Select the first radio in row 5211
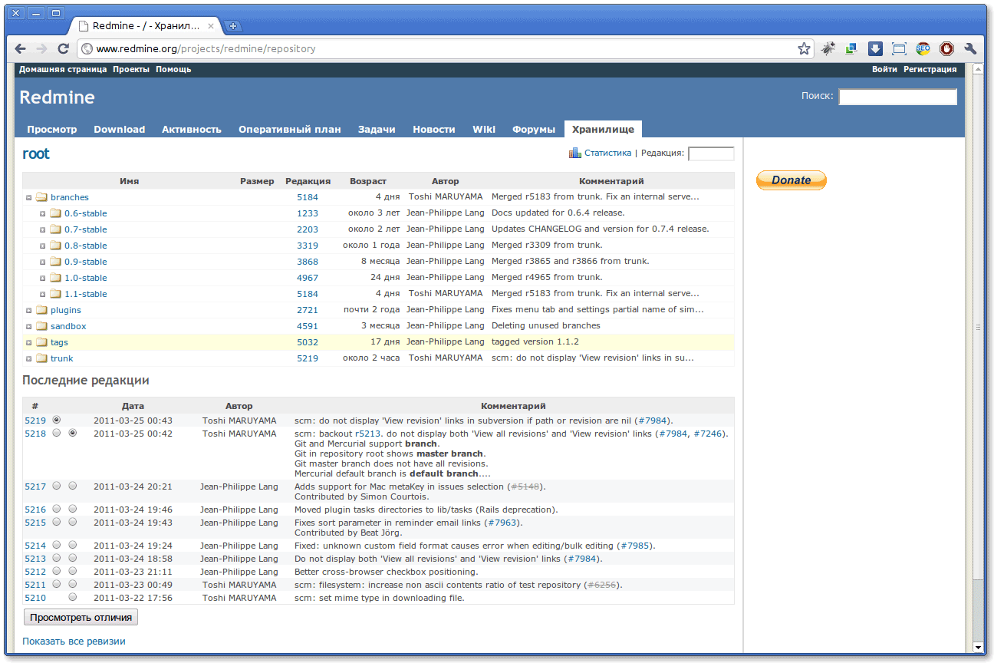The height and width of the screenshot is (663, 994). 56,584
